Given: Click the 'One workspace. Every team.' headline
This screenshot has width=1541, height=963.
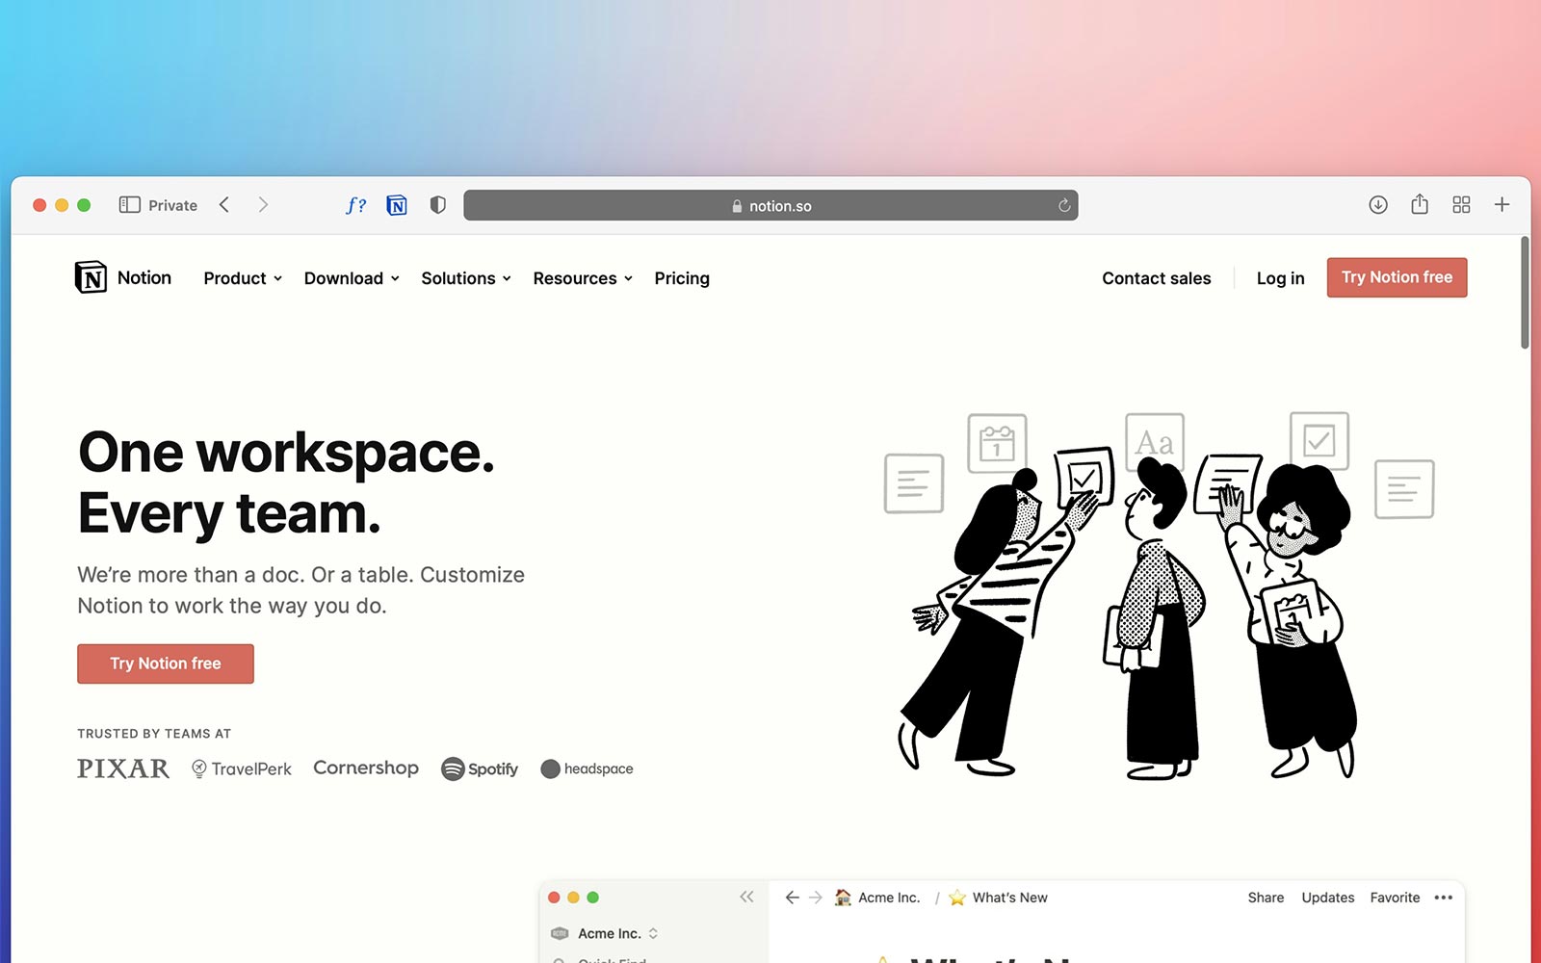Looking at the screenshot, I should tap(286, 482).
